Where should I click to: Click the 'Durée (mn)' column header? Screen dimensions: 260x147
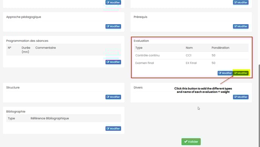pos(26,50)
